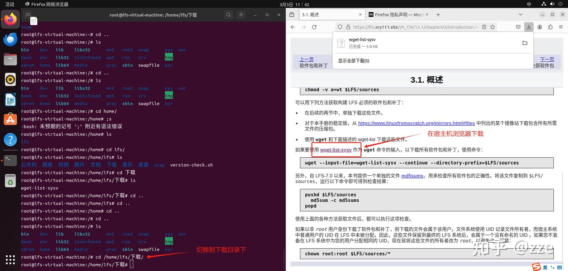
Task: Open the extensions puzzle-piece icon
Action: point(550,27)
